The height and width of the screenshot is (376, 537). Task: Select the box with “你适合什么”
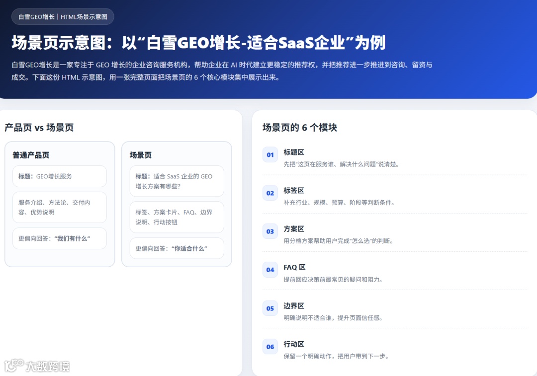pyautogui.click(x=177, y=248)
